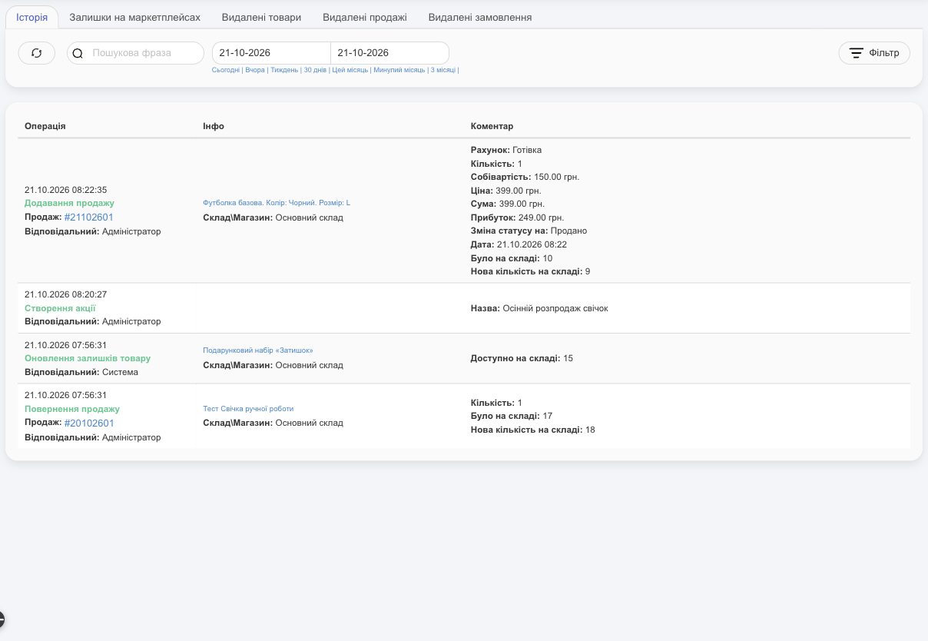Open returned sale #20102601 link

(x=88, y=423)
